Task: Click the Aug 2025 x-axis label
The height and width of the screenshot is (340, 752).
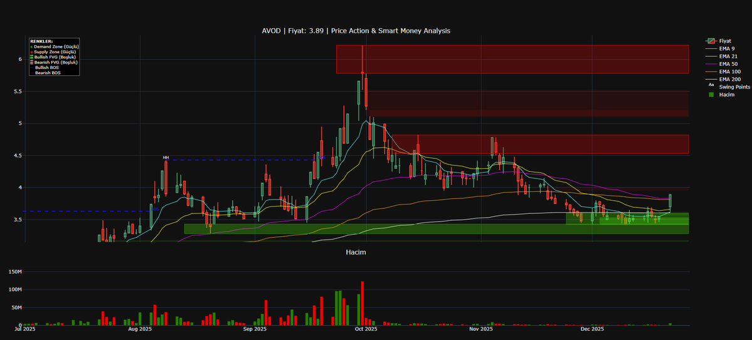Action: click(x=140, y=329)
